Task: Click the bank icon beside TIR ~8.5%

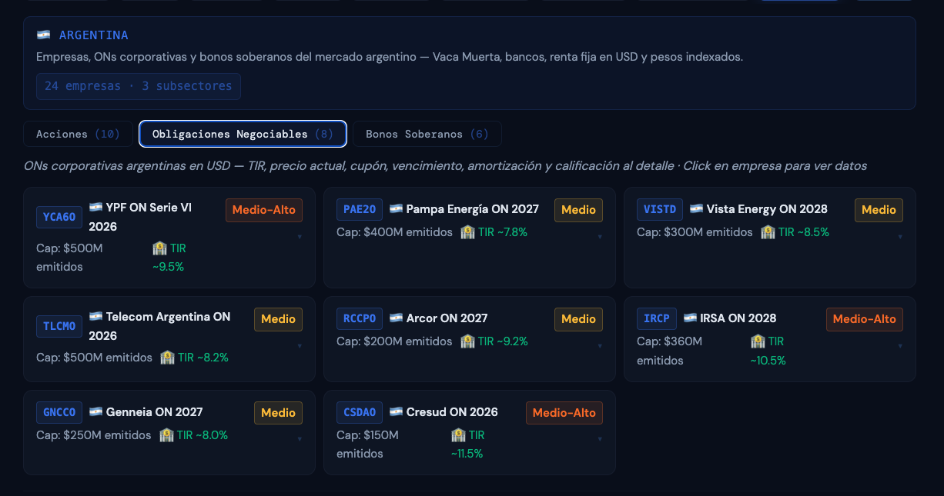Action: coord(768,231)
